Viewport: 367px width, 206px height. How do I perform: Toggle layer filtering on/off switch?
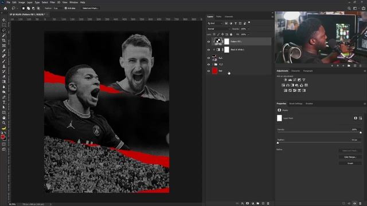[x=249, y=23]
